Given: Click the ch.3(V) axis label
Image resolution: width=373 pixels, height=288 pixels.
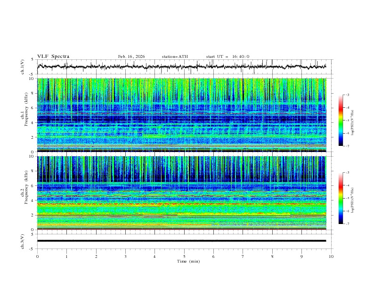Looking at the screenshot, I should [23, 241].
